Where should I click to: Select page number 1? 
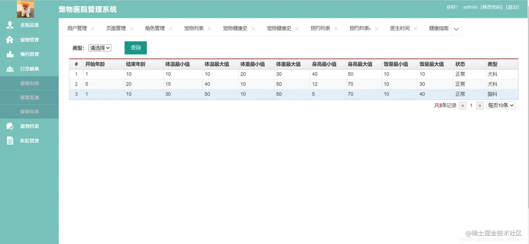[x=471, y=105]
